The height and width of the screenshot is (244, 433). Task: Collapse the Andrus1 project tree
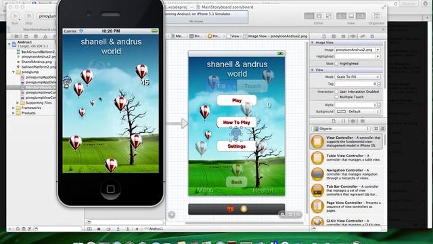point(9,44)
